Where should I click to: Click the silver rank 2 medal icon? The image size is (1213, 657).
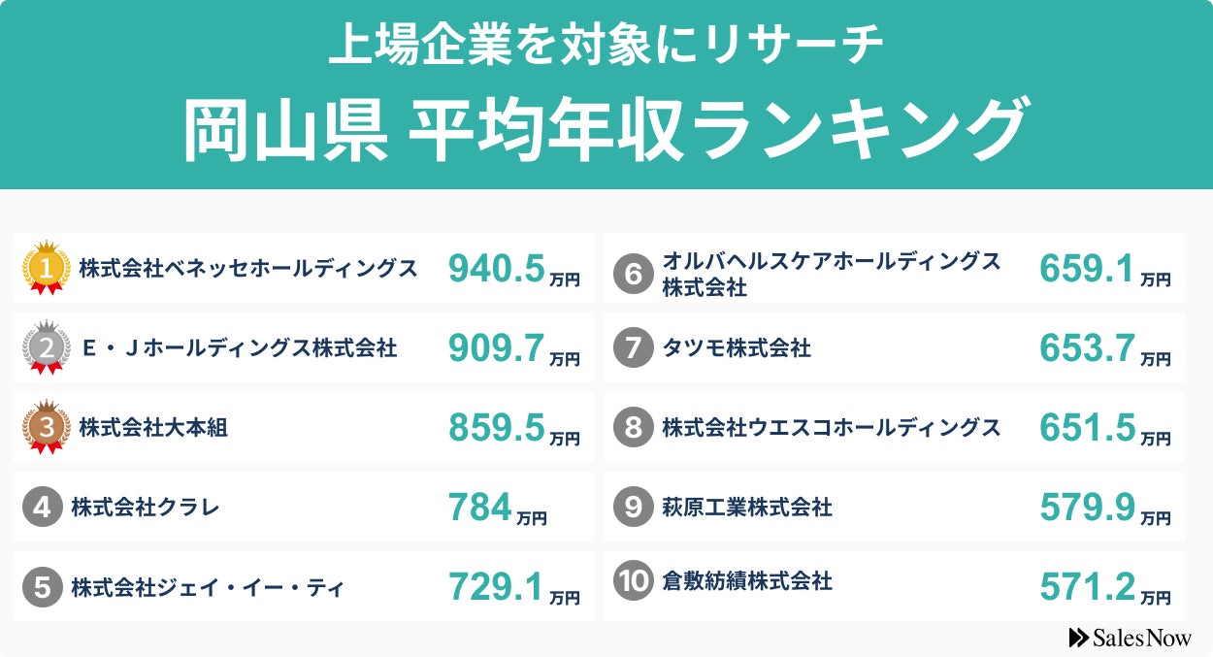[x=47, y=346]
